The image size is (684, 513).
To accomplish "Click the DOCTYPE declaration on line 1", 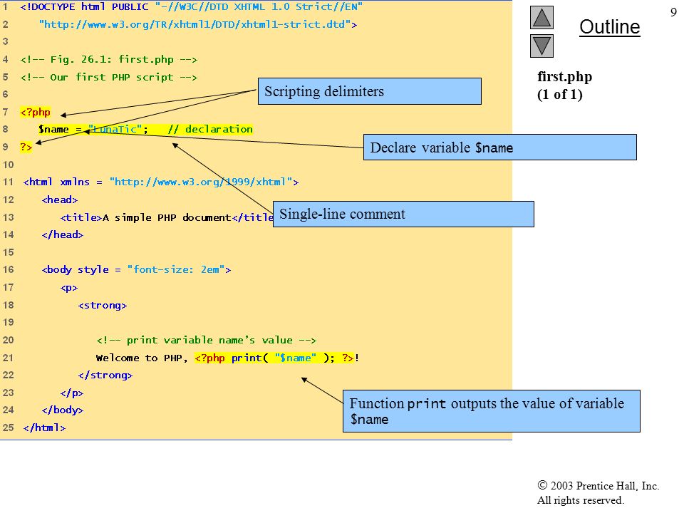I will pos(191,7).
